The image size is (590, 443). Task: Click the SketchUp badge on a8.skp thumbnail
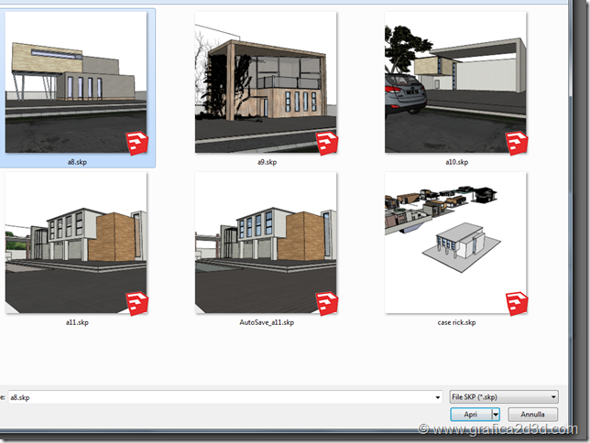[137, 143]
